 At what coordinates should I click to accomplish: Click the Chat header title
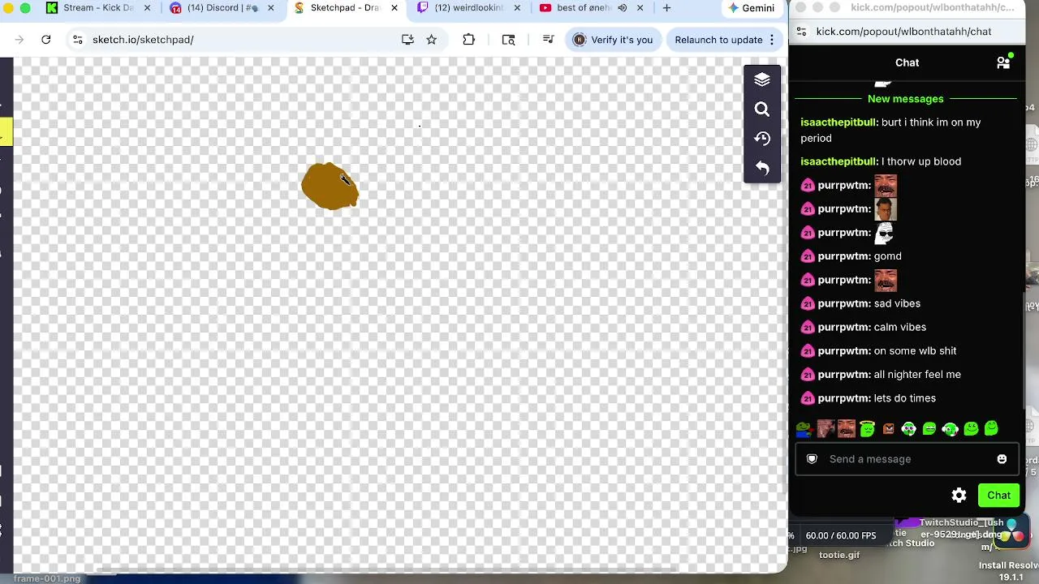point(907,62)
